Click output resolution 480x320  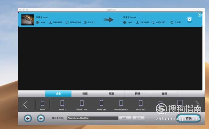point(161,22)
